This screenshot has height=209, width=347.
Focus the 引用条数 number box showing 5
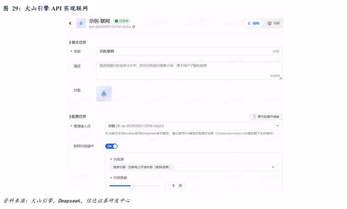(x=174, y=186)
